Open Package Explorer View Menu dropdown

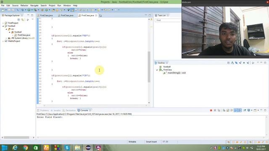coord(33,20)
